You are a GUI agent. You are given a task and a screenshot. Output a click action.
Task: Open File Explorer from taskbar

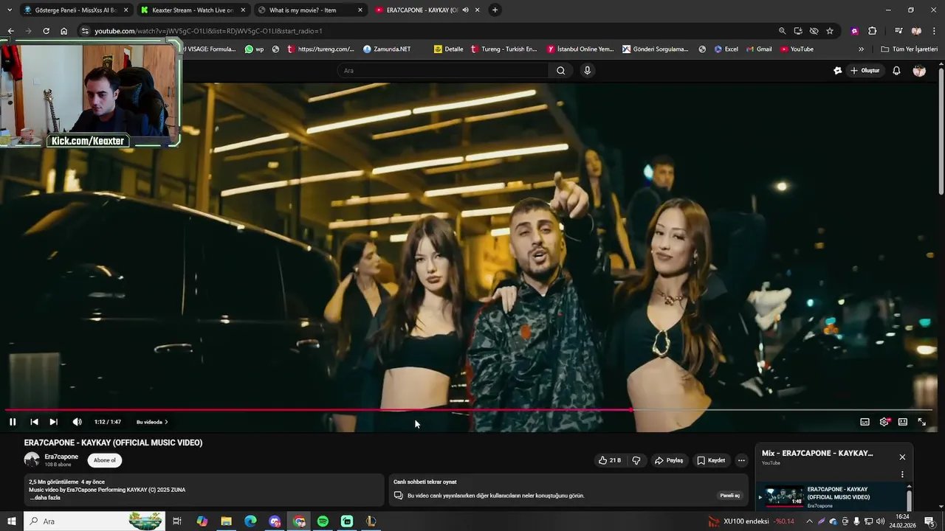click(x=226, y=521)
